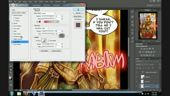
Task: Add a Channel Mixer adjustment
Action: coord(151,52)
